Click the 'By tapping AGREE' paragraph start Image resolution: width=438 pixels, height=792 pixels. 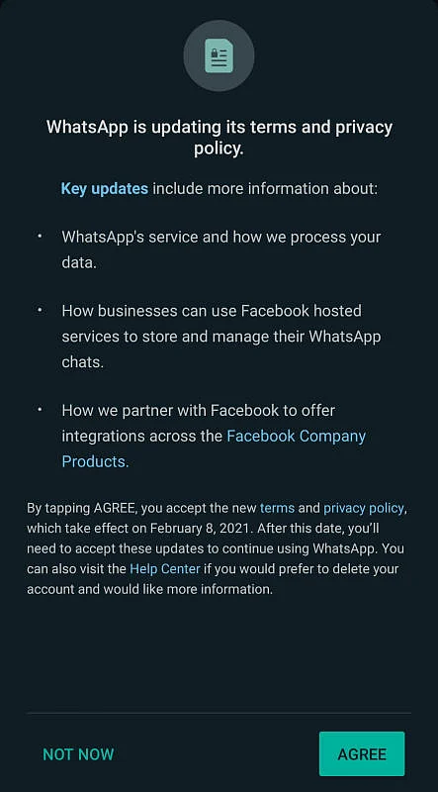click(82, 508)
